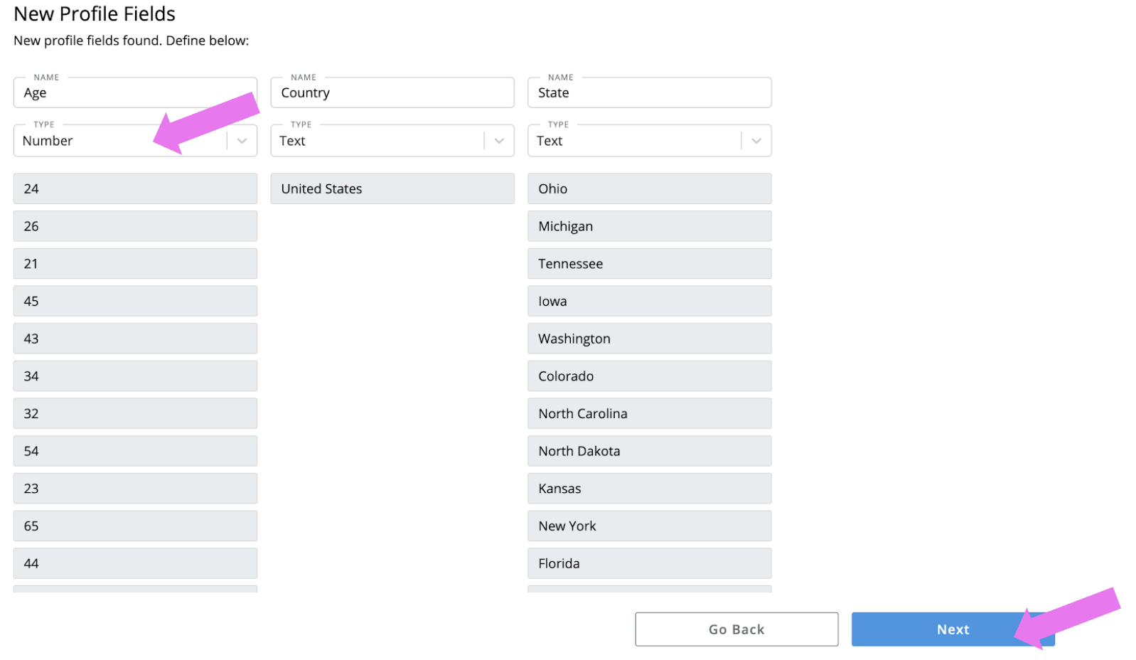Select the Number type value for Age

pos(85,141)
